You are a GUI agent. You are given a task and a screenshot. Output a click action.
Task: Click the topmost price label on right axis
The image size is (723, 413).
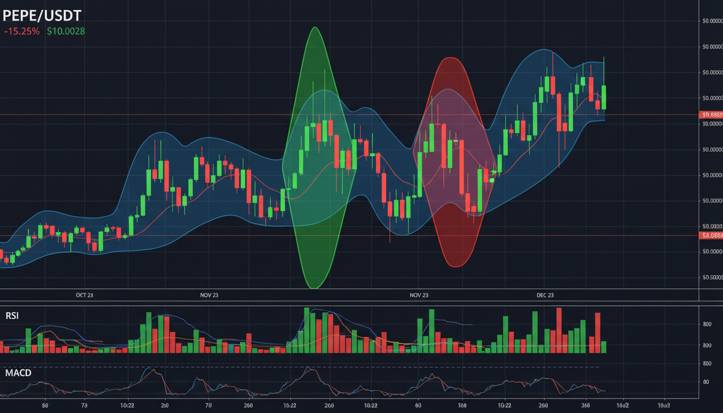[x=712, y=22]
